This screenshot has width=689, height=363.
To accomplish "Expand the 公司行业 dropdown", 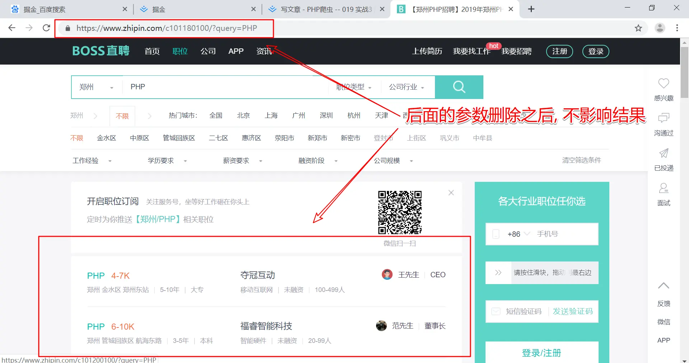I will coord(407,87).
